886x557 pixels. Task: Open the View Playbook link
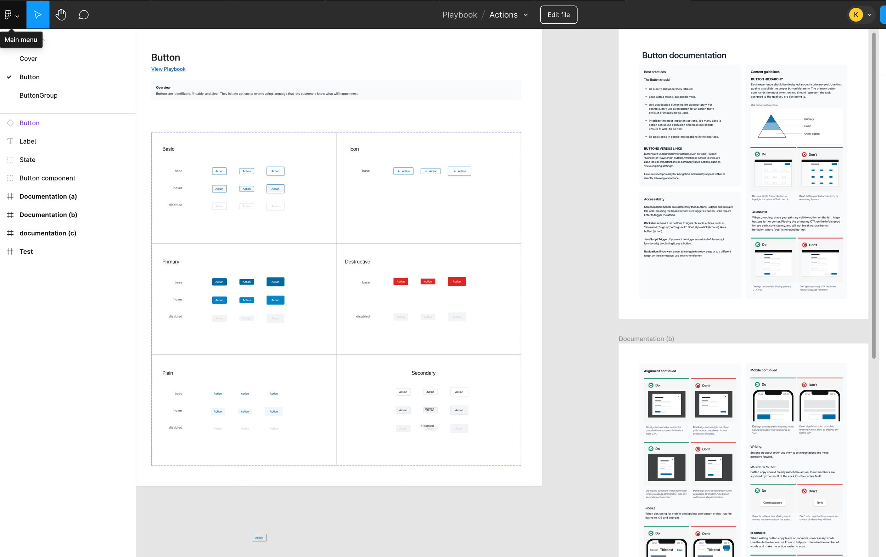pos(168,69)
